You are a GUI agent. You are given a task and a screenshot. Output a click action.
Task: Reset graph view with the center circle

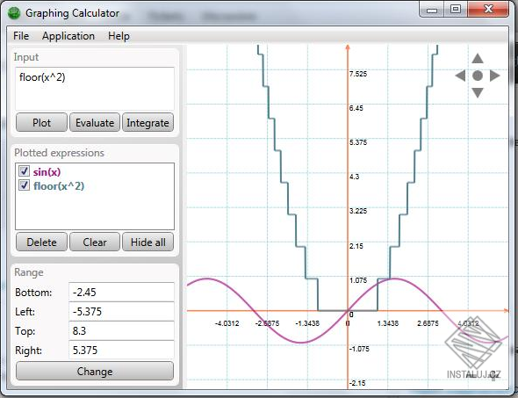478,76
